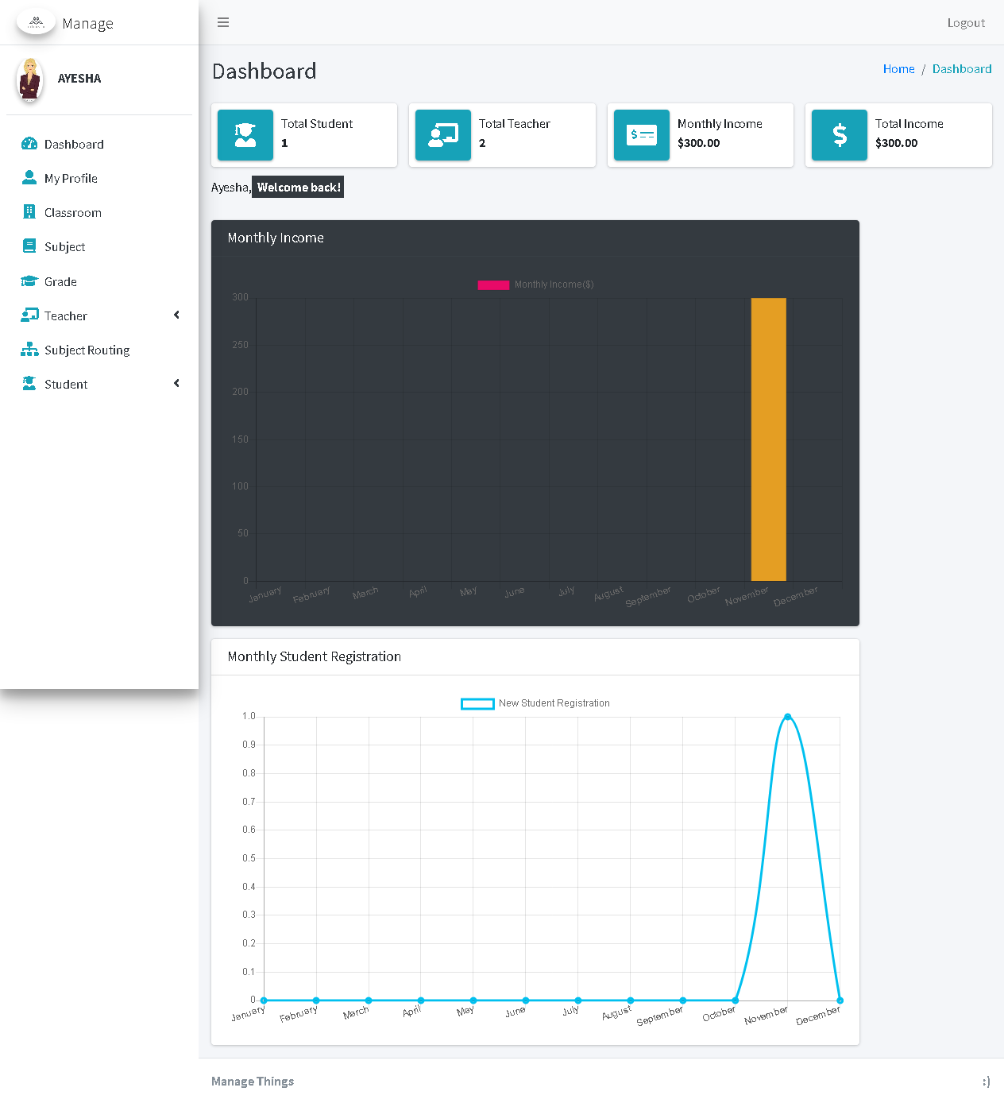Click the Student menu label
The width and height of the screenshot is (1004, 1103).
pos(66,384)
